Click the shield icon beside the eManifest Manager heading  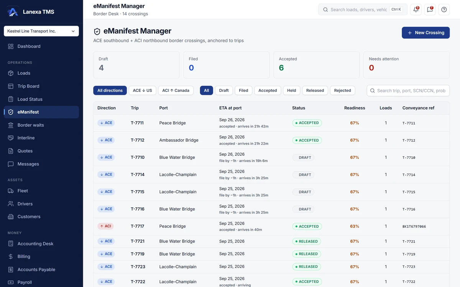point(97,31)
